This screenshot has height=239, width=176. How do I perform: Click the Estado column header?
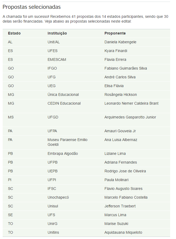(14, 33)
